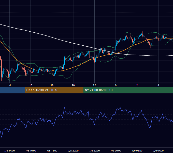Click the NY 21:00-06:00 JST session bar
The image size is (173, 153).
click(128, 90)
